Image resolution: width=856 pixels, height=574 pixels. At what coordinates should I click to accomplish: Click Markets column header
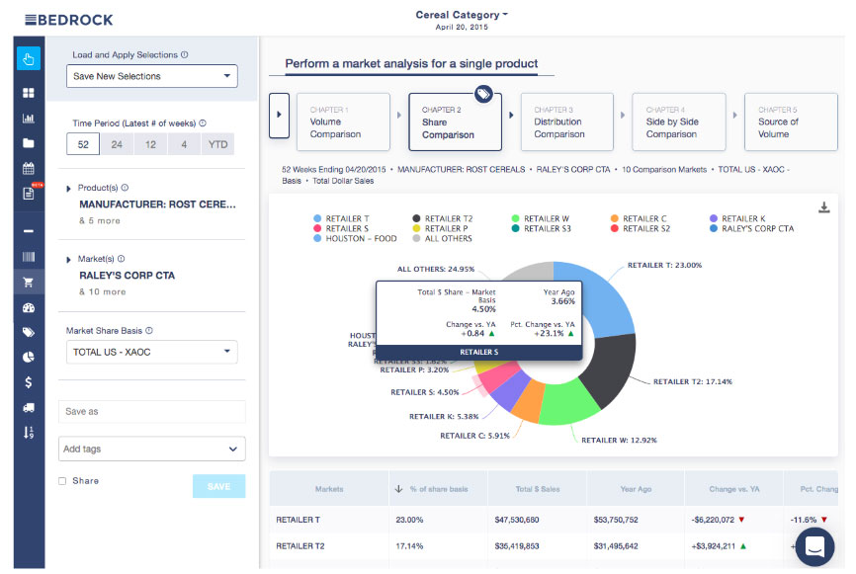click(329, 489)
